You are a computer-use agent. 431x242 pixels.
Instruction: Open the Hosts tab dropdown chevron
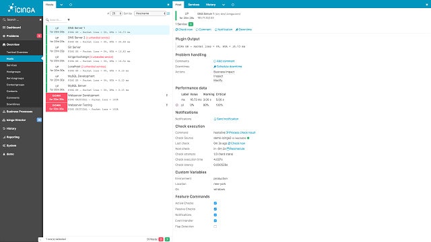[61, 5]
